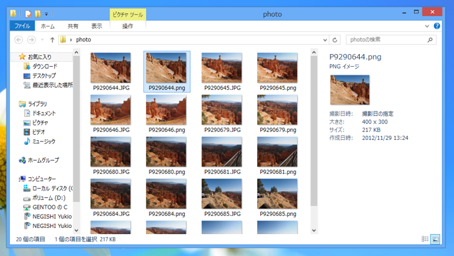The width and height of the screenshot is (454, 256).
Task: Open the recent locations dropdown arrow
Action: click(x=42, y=39)
